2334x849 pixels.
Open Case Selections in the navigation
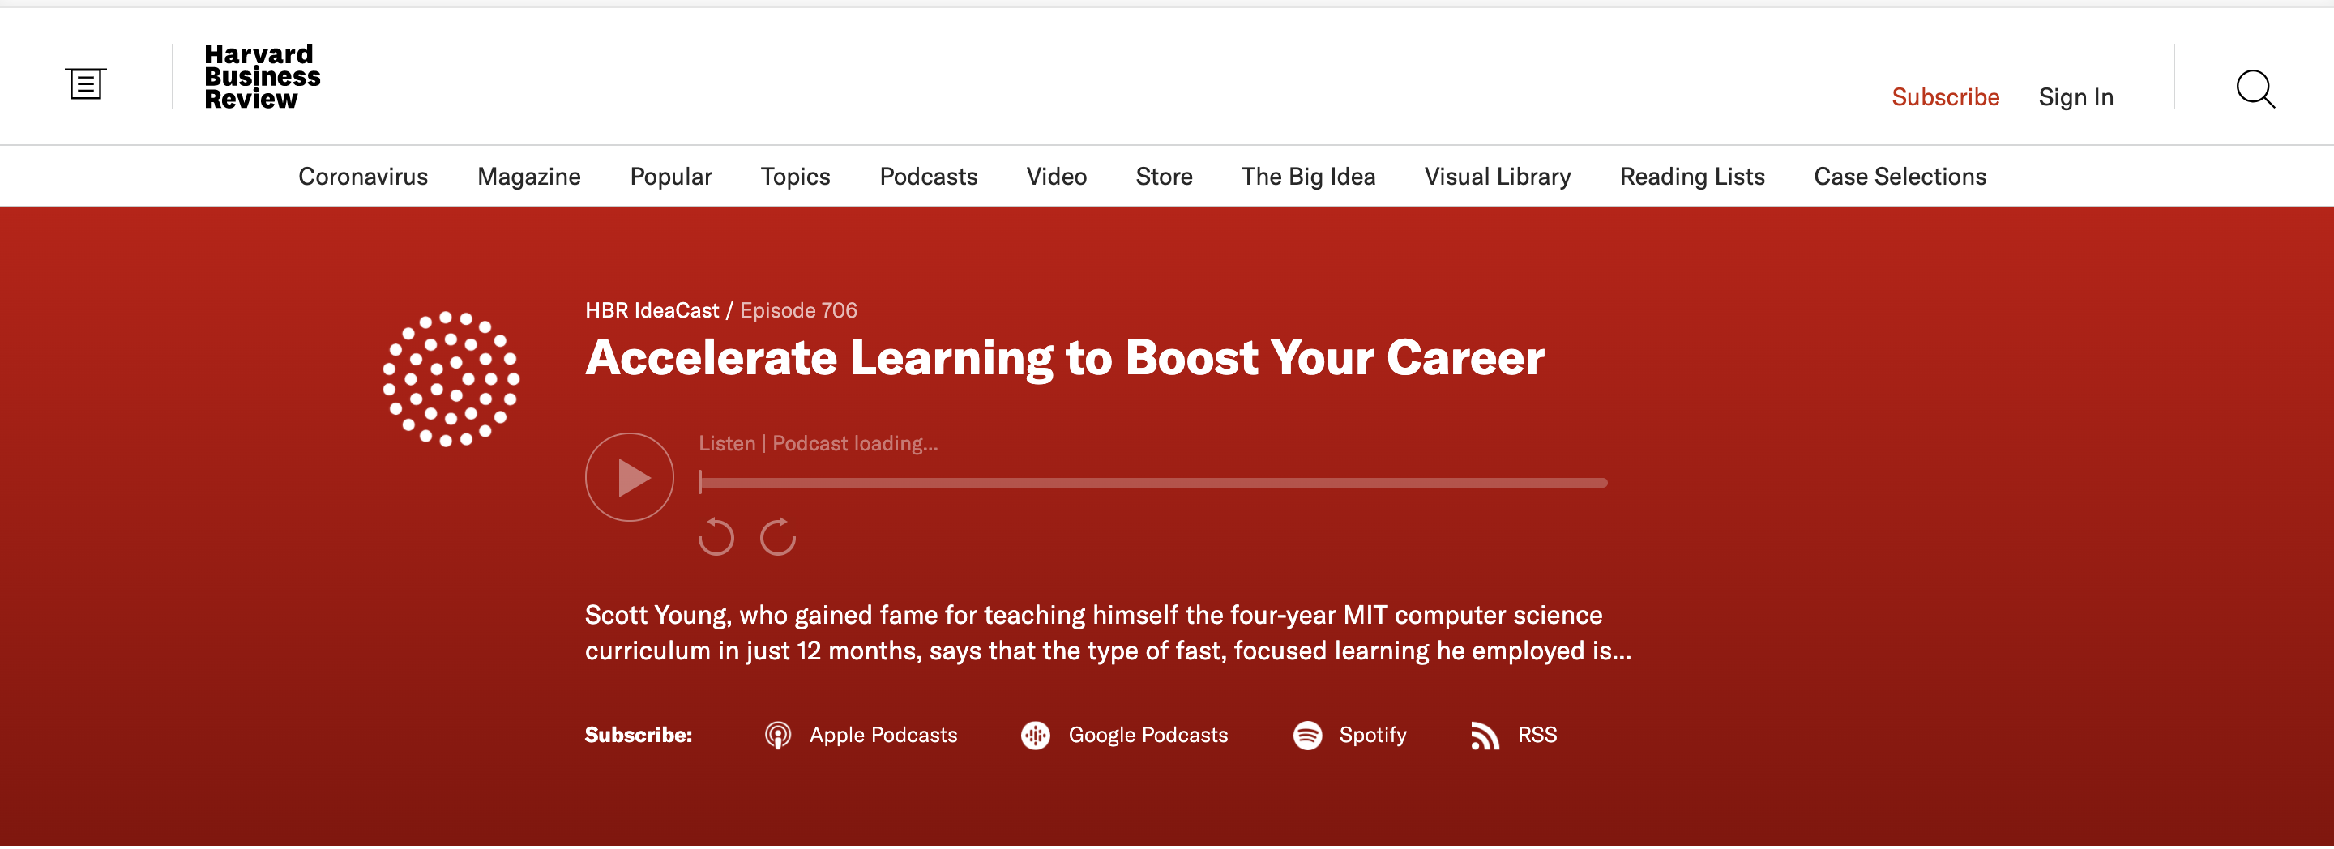coord(1899,177)
